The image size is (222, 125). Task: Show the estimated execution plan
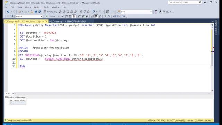[66, 16]
